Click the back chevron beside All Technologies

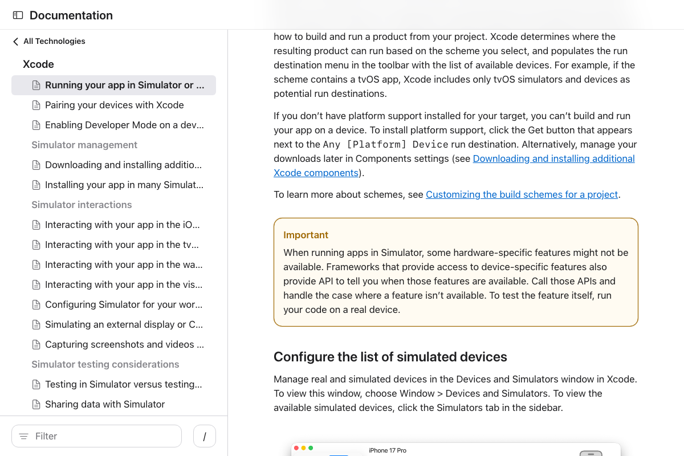pyautogui.click(x=15, y=41)
